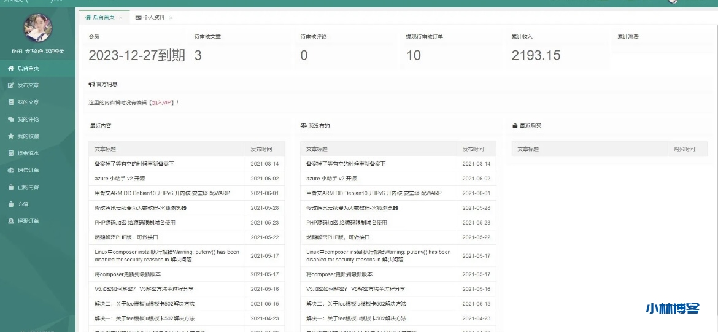Open the 充值 recharge menu item
The image size is (718, 332).
pyautogui.click(x=23, y=204)
